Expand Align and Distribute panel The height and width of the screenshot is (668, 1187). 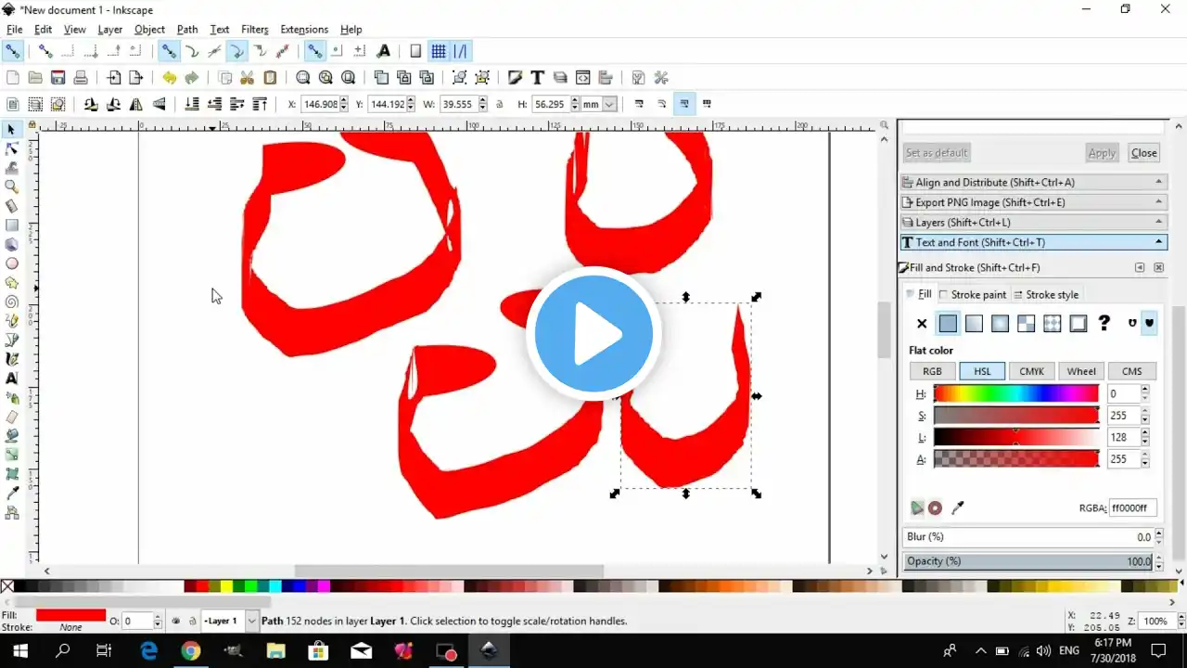click(1033, 183)
